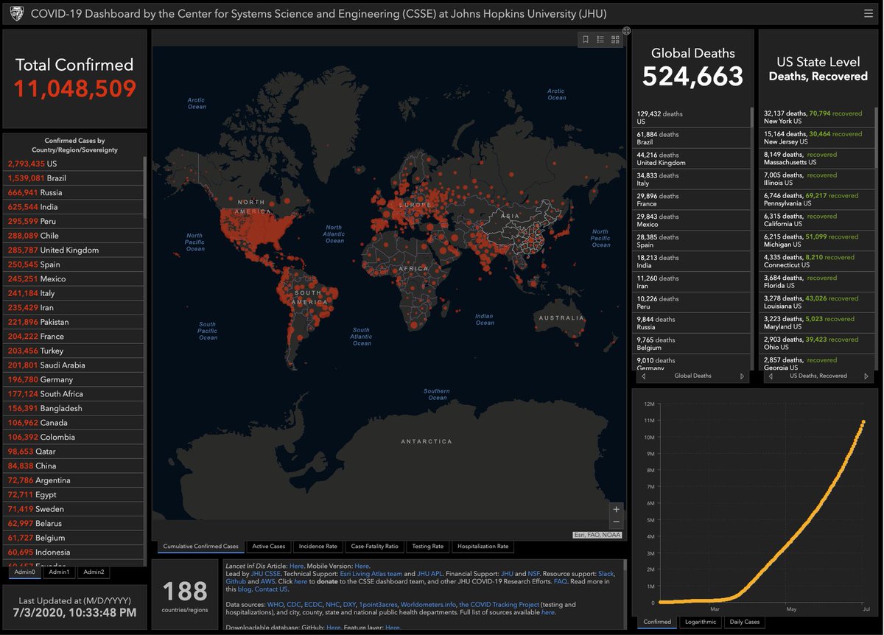Switch to Case-Fatality Ratio tab
The height and width of the screenshot is (635, 884).
point(374,547)
